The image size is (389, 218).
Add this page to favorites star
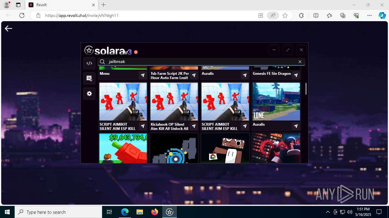[285, 15]
